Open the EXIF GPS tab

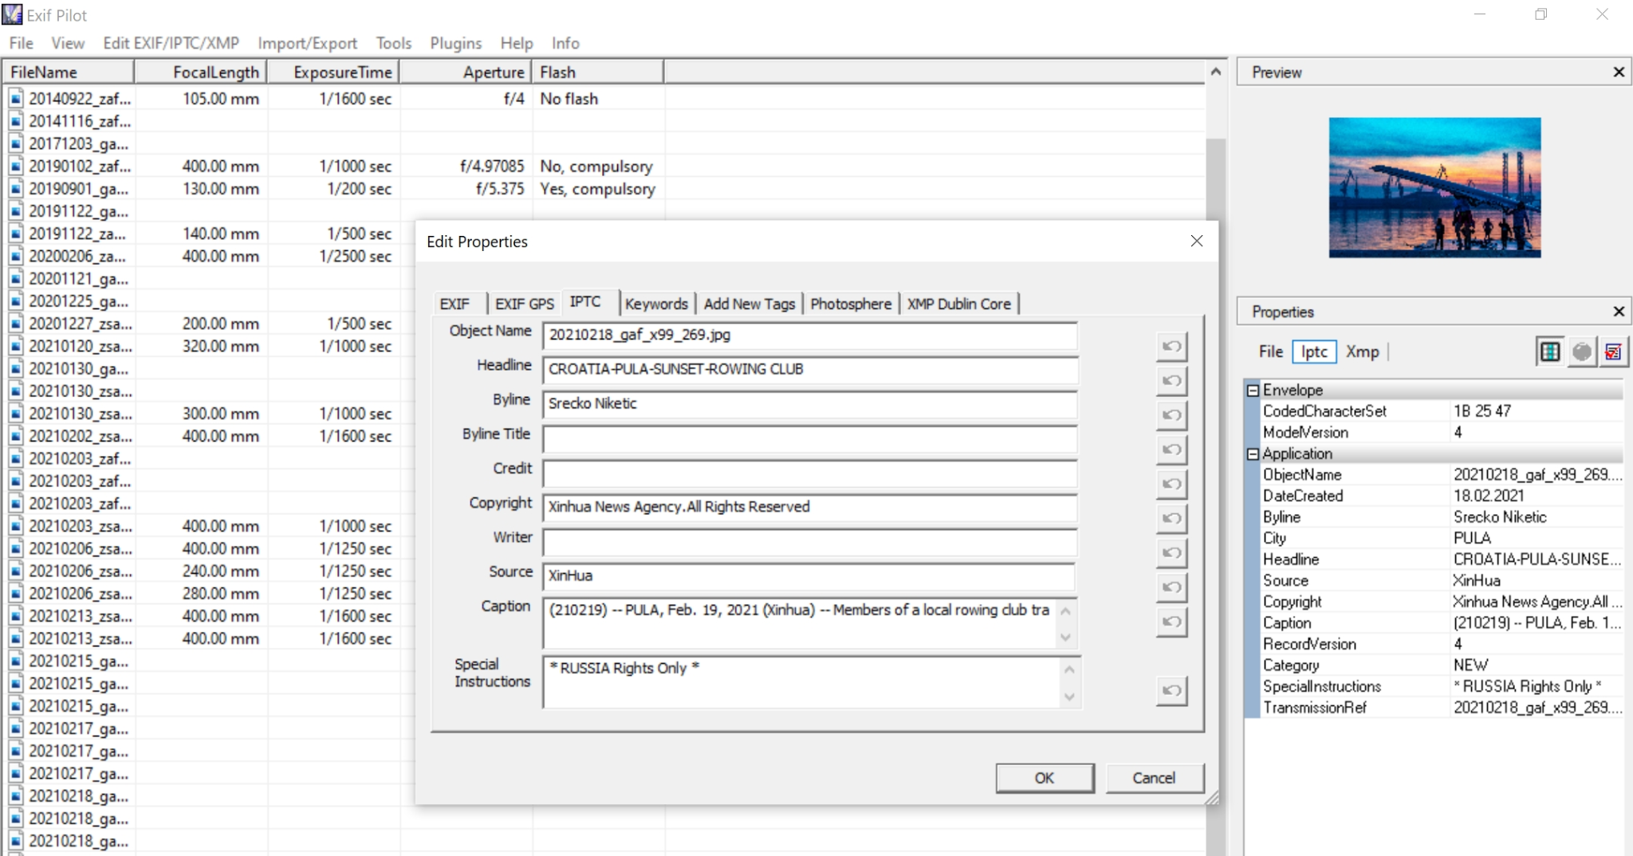tap(524, 303)
